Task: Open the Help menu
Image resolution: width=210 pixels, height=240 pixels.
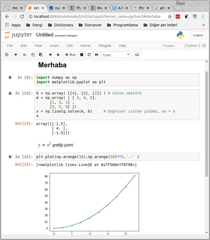Action: tap(123, 45)
